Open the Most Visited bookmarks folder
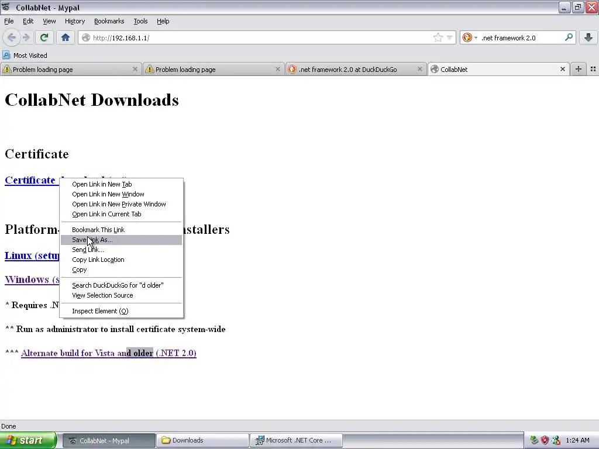 coord(25,55)
